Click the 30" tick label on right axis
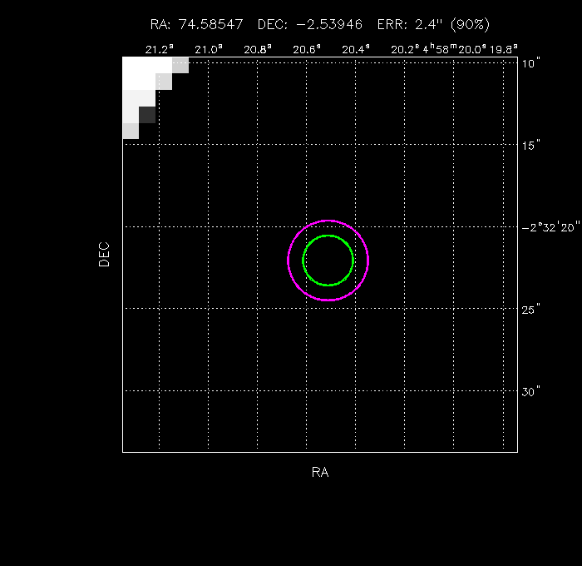This screenshot has width=582, height=566. [x=532, y=391]
